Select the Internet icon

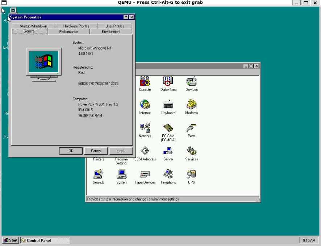point(145,104)
